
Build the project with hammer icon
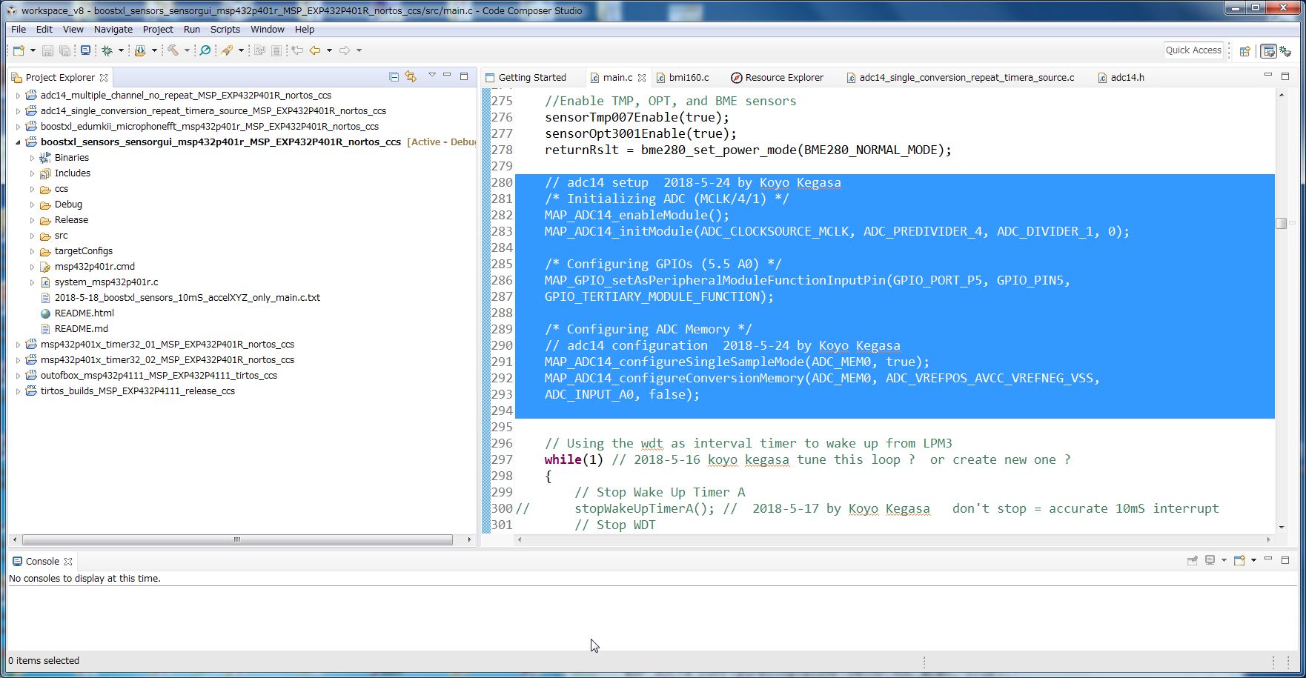[173, 50]
